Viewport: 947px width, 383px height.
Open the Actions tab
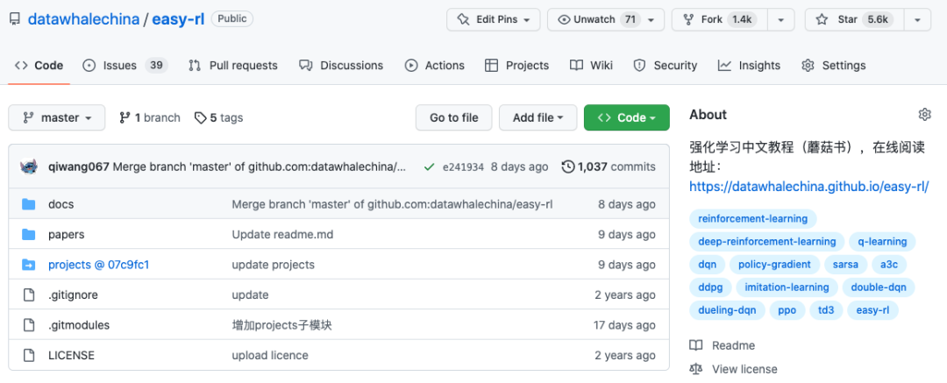(435, 65)
